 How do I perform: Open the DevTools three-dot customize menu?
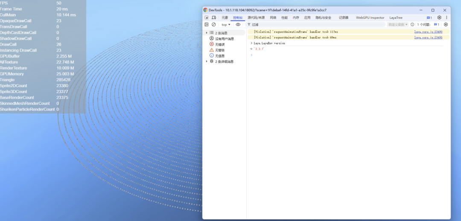(446, 17)
